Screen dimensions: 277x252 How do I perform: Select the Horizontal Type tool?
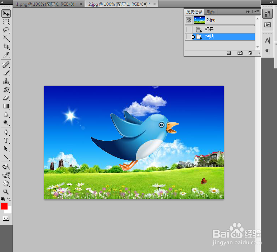point(6,140)
